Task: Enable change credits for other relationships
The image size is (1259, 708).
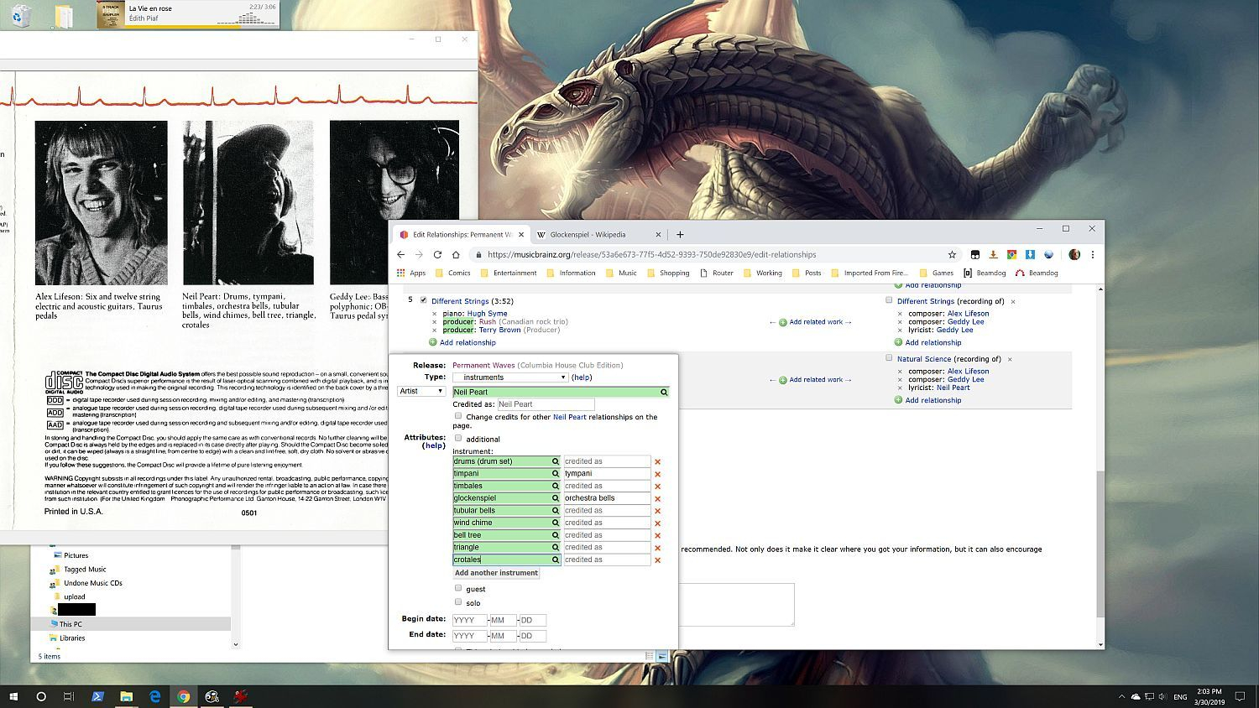Action: click(458, 416)
